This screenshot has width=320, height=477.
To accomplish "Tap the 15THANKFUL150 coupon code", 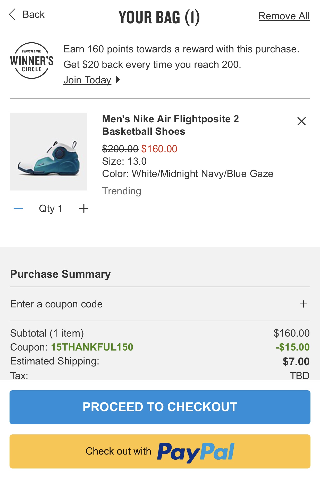I will [92, 347].
